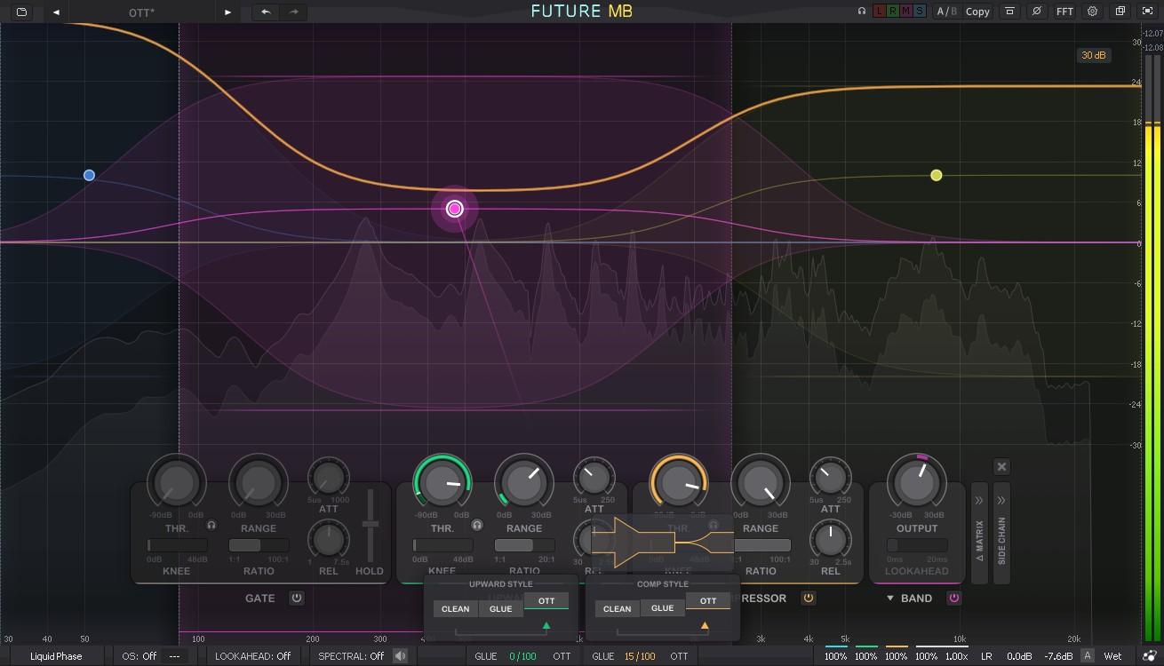This screenshot has width=1164, height=666.
Task: Select GLUE under COMP STYLE
Action: 662,608
